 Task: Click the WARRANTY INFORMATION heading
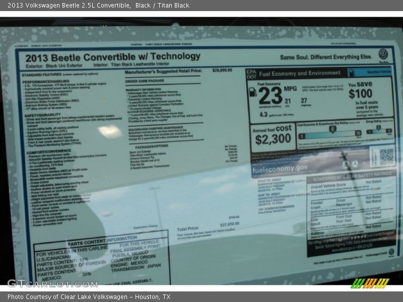tap(143, 90)
